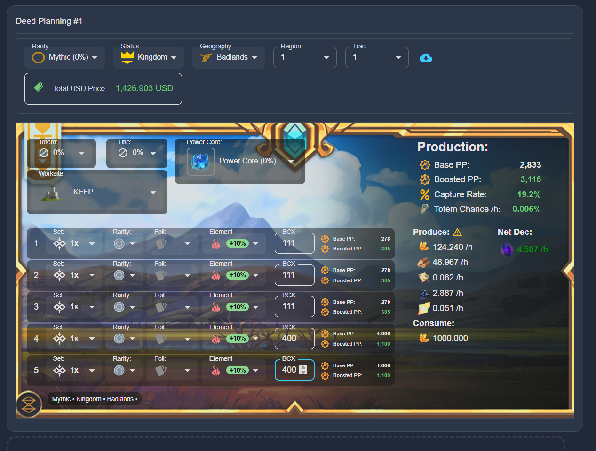The height and width of the screenshot is (451, 596).
Task: Click the Consume 1000.000 value
Action: [450, 338]
